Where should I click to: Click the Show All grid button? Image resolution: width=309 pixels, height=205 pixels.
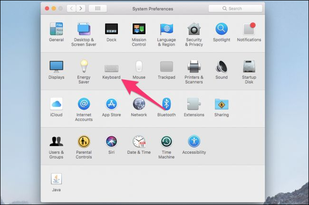click(x=97, y=9)
